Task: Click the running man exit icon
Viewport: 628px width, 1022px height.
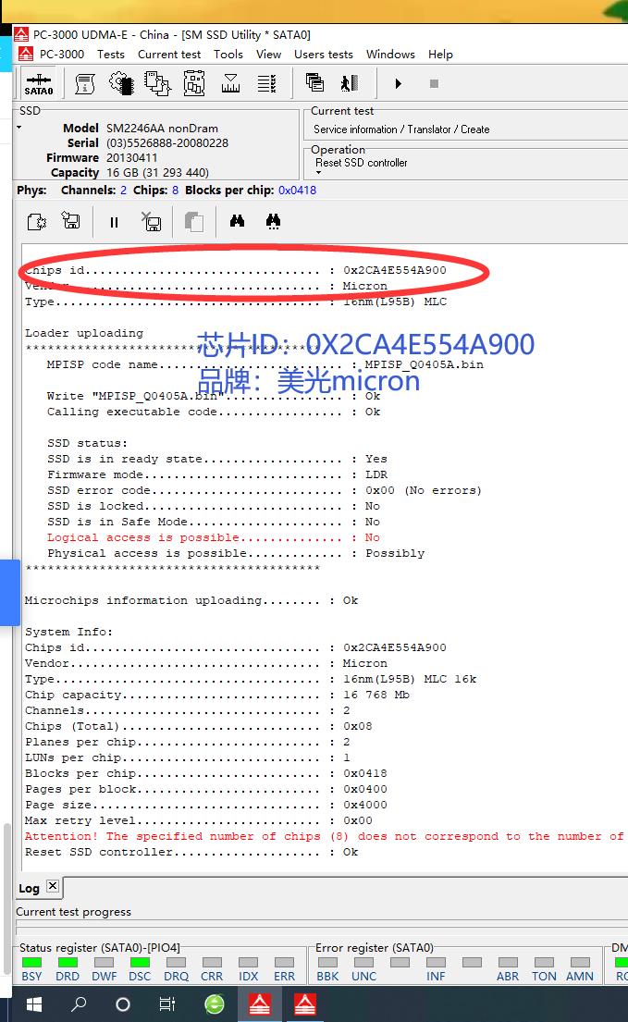Action: click(x=350, y=82)
